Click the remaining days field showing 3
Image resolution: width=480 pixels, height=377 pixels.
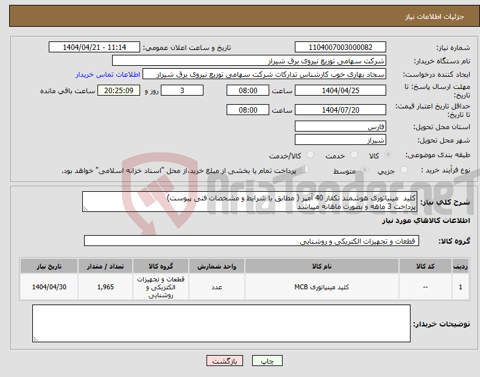(182, 90)
